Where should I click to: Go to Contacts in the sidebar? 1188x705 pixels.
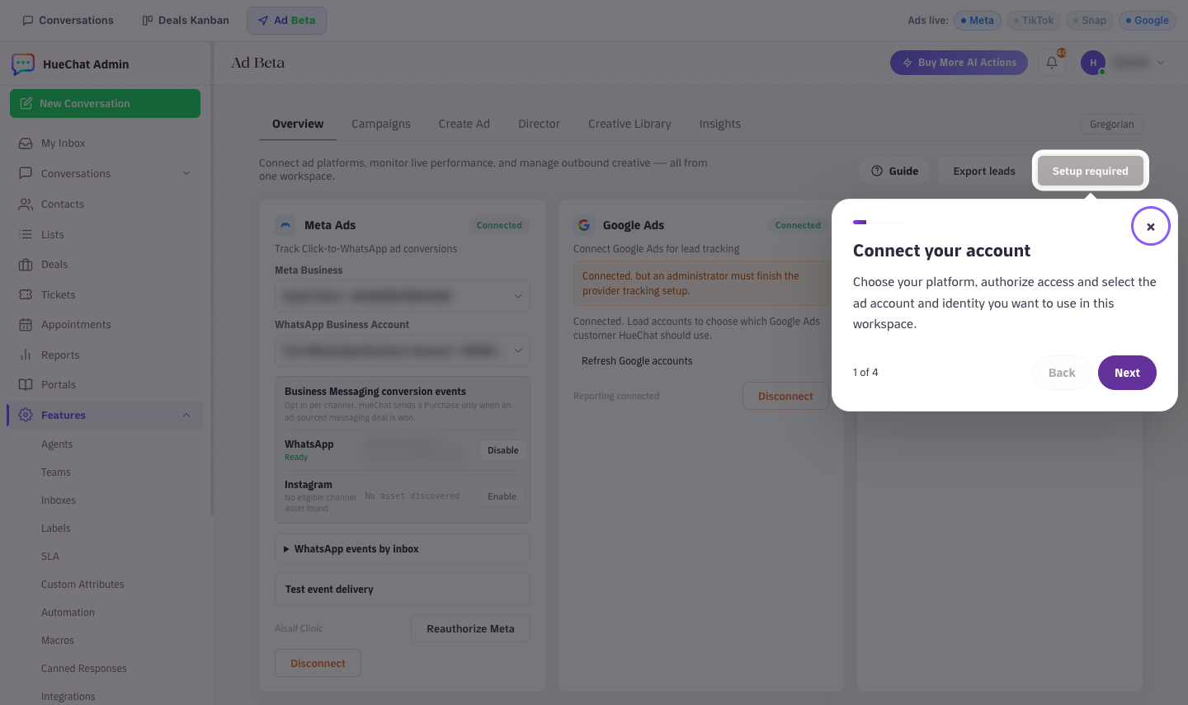point(105,204)
